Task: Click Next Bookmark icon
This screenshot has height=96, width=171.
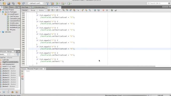Action: point(86,10)
